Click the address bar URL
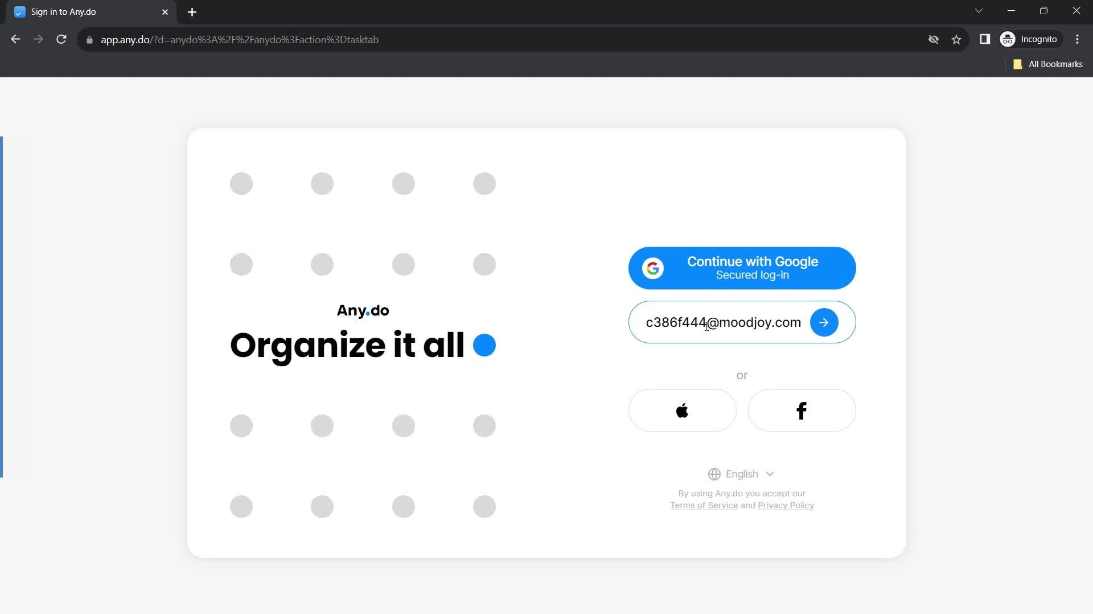The width and height of the screenshot is (1093, 614). click(240, 40)
